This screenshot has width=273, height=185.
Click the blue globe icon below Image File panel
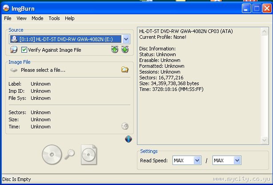click(x=128, y=139)
